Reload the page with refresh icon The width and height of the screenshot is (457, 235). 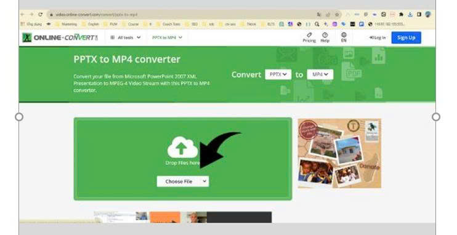[41, 14]
